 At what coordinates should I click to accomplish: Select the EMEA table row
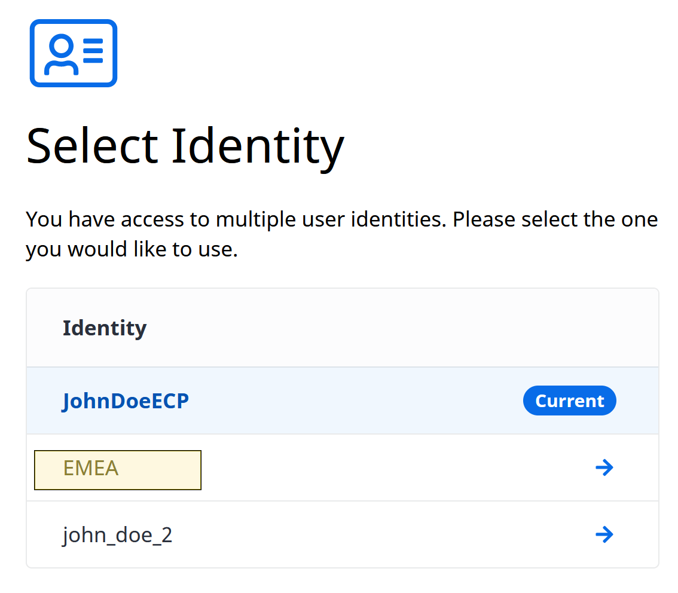click(x=343, y=467)
